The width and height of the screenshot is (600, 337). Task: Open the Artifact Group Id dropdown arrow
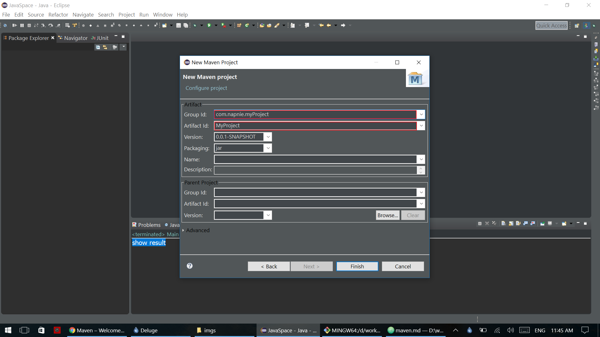pyautogui.click(x=421, y=115)
